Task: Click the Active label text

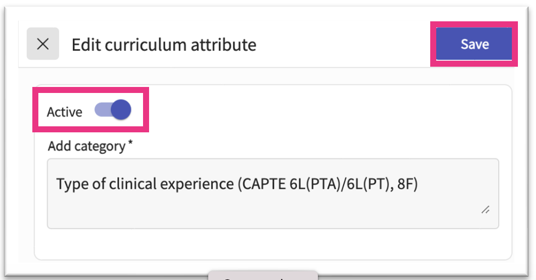Action: (x=64, y=112)
